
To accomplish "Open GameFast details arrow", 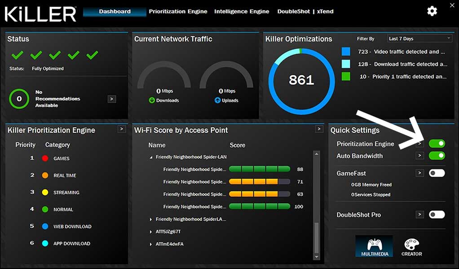I will (419, 173).
